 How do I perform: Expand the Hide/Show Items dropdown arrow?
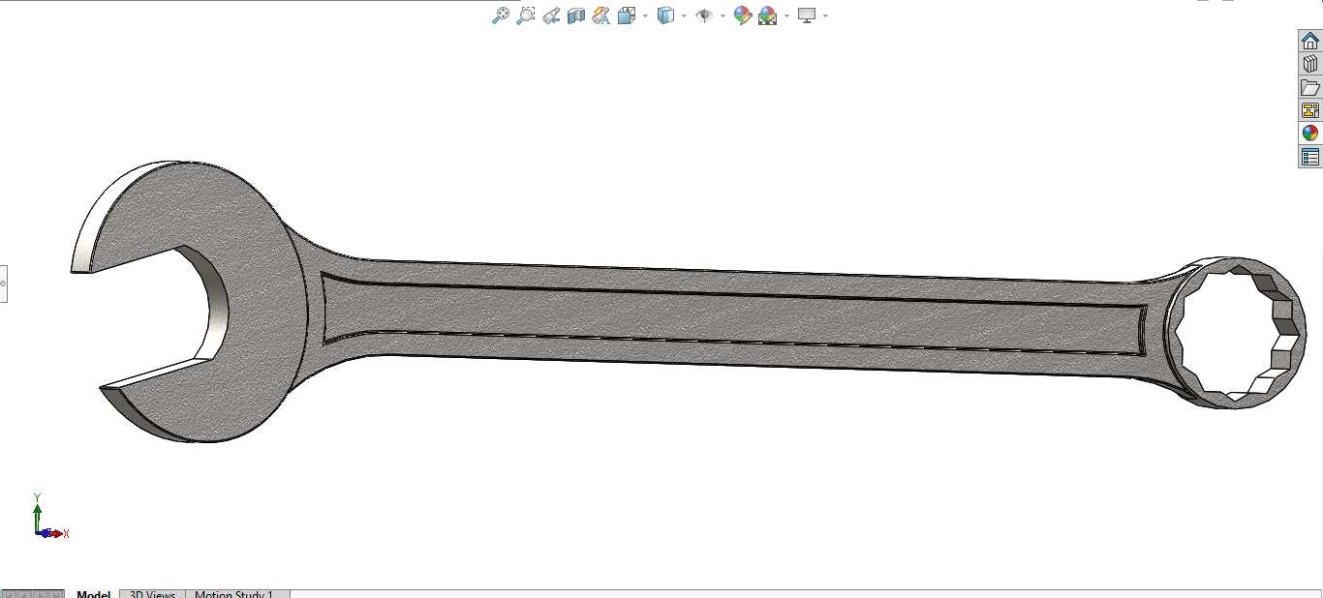(x=723, y=15)
